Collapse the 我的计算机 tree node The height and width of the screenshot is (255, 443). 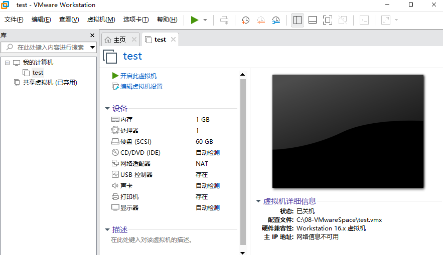click(x=8, y=63)
